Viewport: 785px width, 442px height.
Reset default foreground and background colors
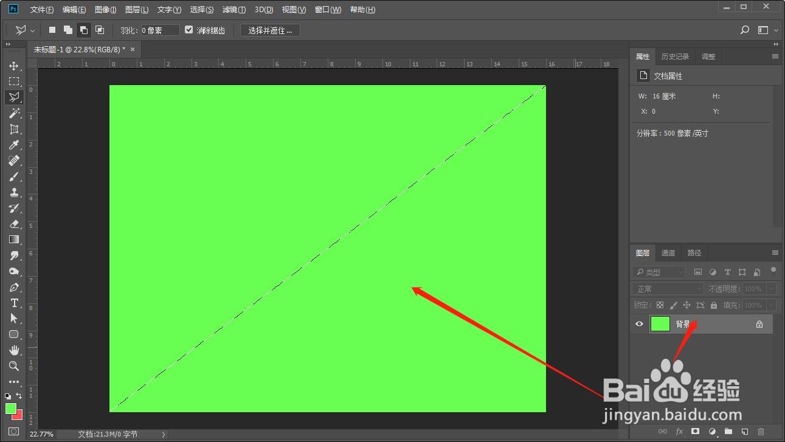pos(8,396)
